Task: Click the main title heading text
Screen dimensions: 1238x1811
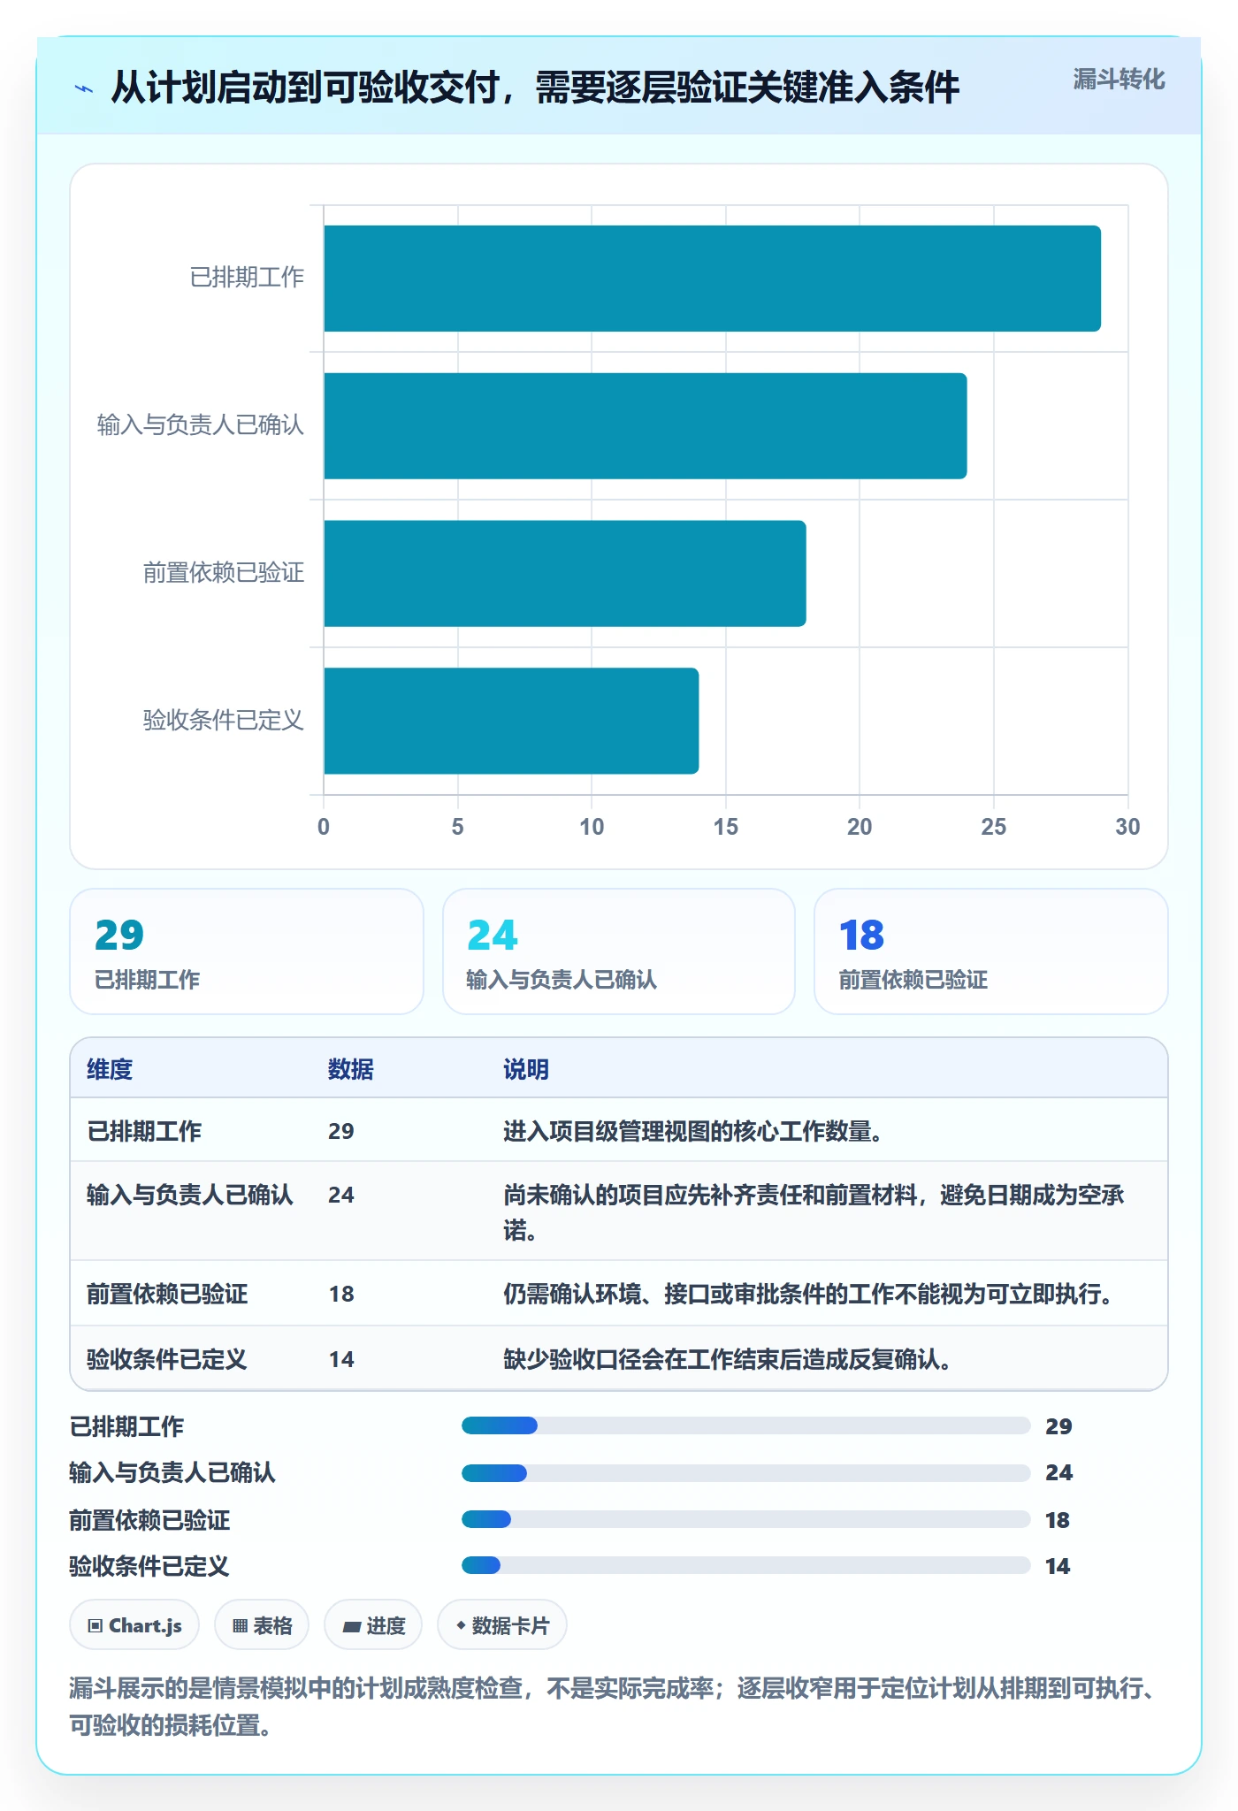Action: [x=535, y=88]
